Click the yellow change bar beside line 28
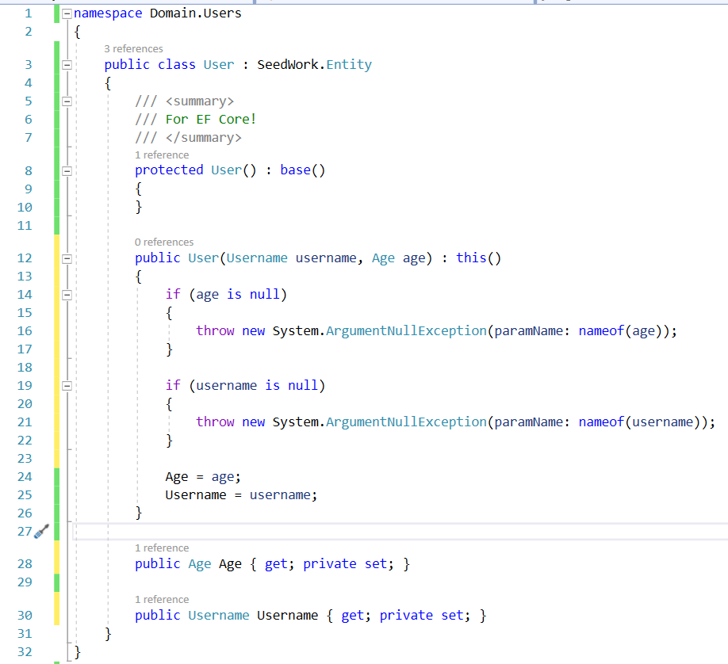The image size is (728, 664). pos(56,563)
